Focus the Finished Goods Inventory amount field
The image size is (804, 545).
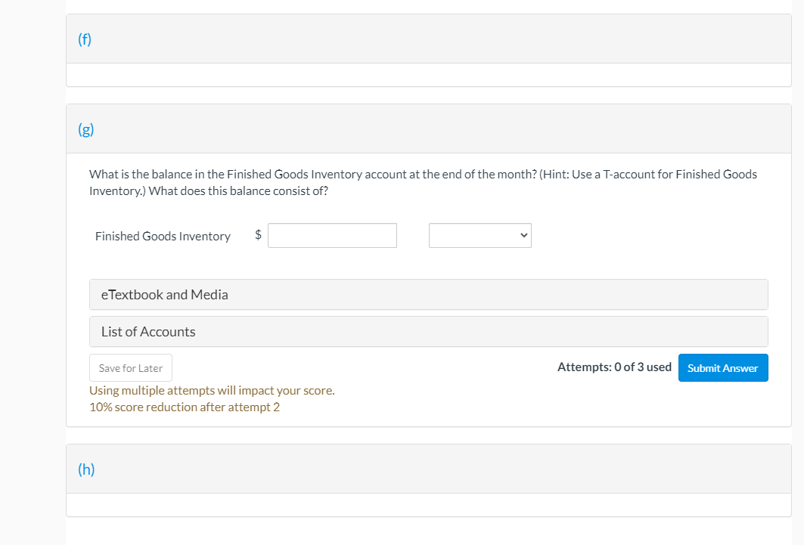332,236
